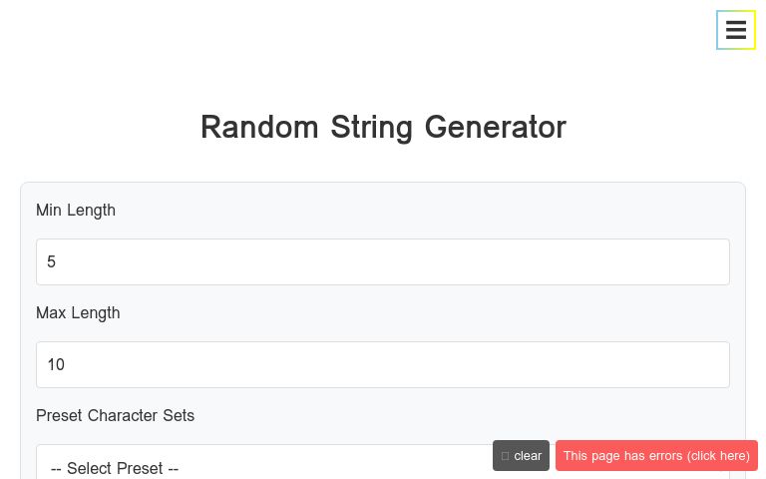Focus the Max Length input field
Image resolution: width=766 pixels, height=479 pixels.
click(x=383, y=364)
